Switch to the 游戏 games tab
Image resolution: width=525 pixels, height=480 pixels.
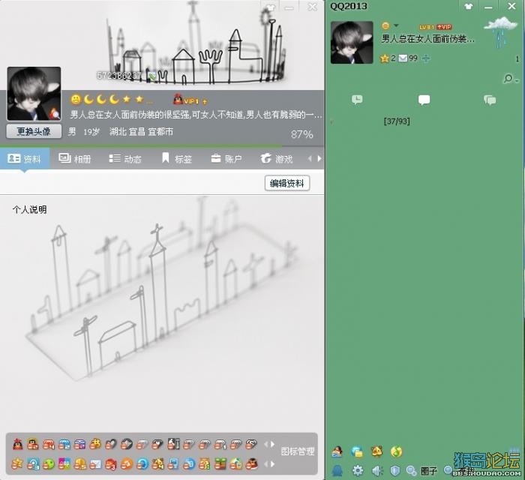coord(277,159)
